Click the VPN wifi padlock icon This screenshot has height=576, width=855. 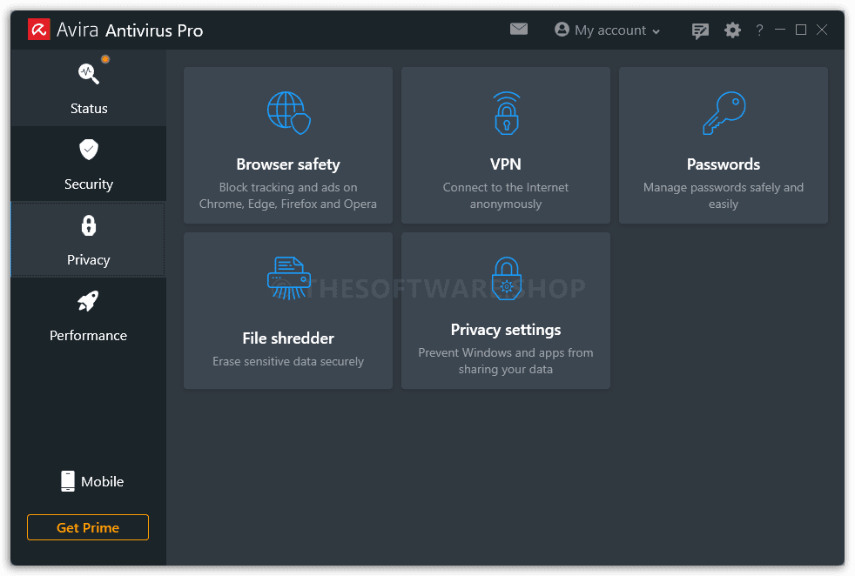pos(507,113)
